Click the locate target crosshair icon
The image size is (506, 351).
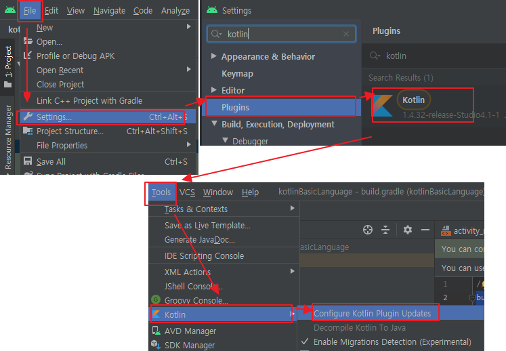pos(368,230)
